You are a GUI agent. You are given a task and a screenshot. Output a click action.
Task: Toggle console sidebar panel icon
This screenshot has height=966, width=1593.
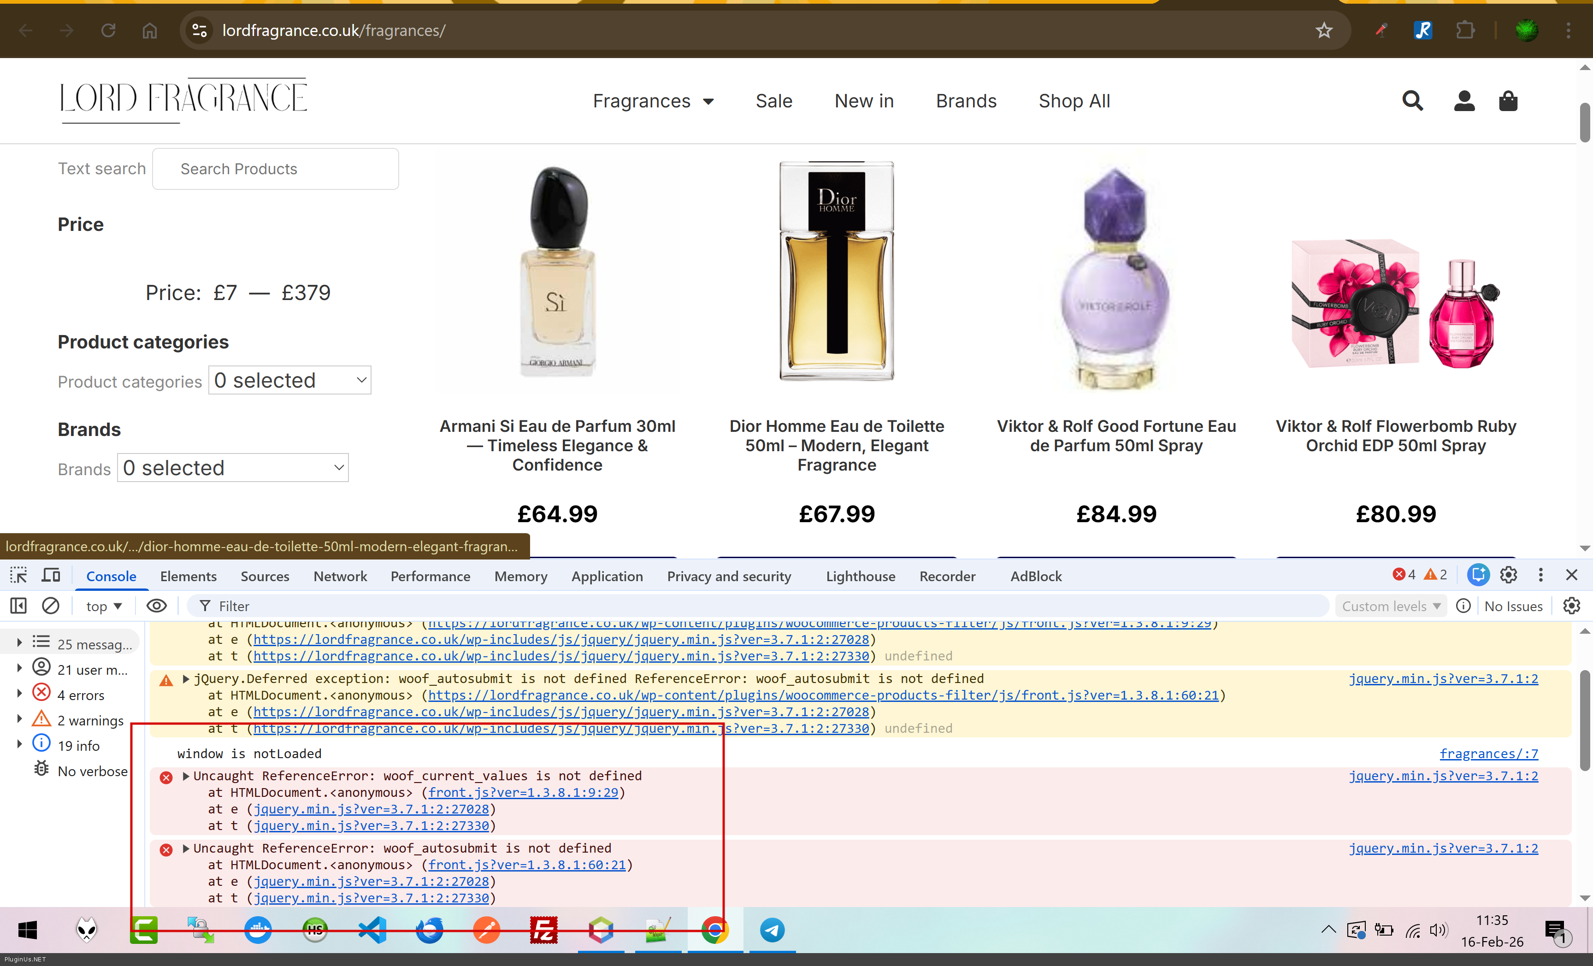click(18, 606)
